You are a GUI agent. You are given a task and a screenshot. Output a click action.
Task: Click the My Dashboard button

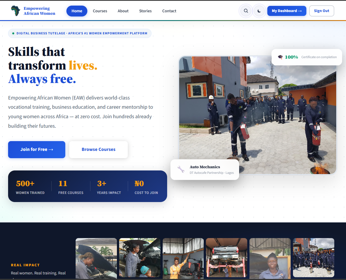tap(287, 11)
